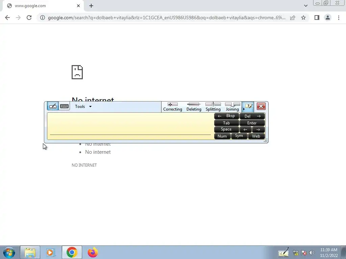Click the Chrome address bar URL

click(167, 18)
